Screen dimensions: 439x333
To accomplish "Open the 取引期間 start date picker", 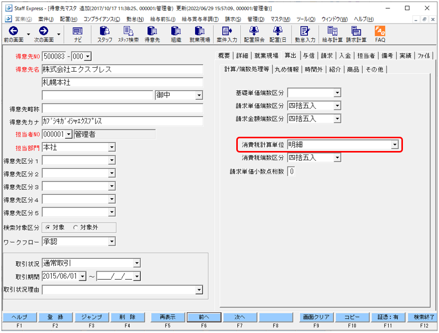I will click(x=82, y=277).
